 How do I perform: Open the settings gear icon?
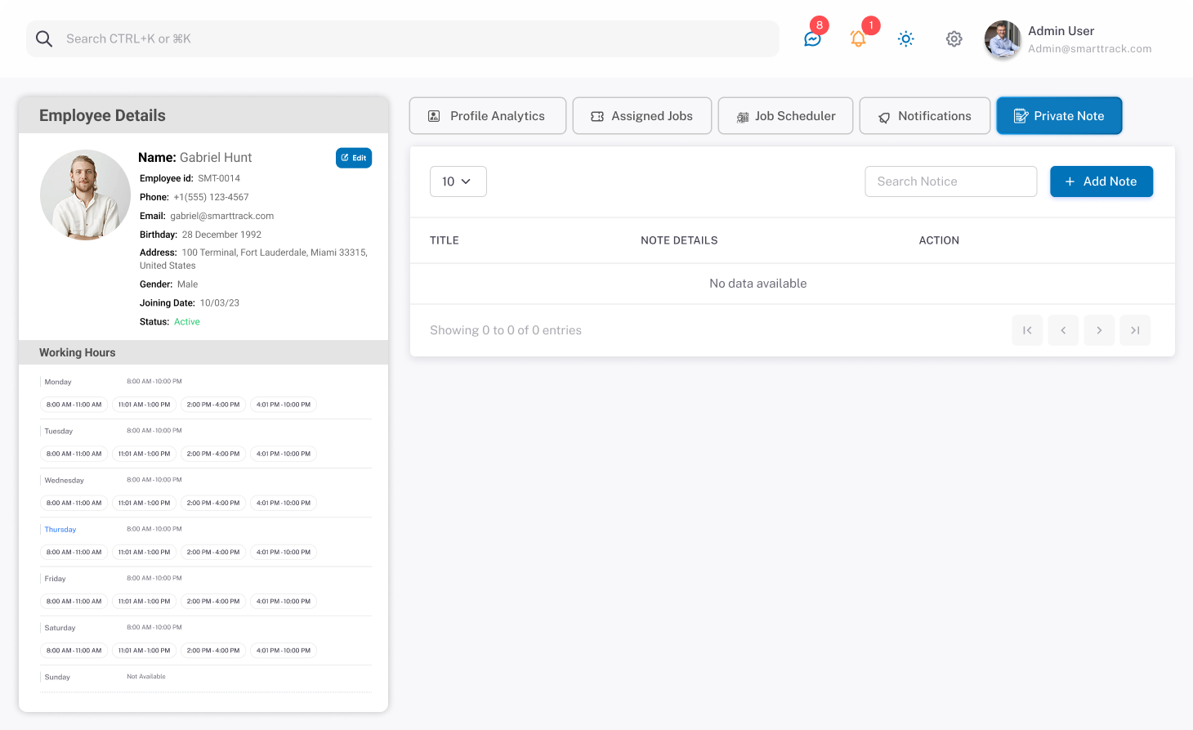click(954, 38)
